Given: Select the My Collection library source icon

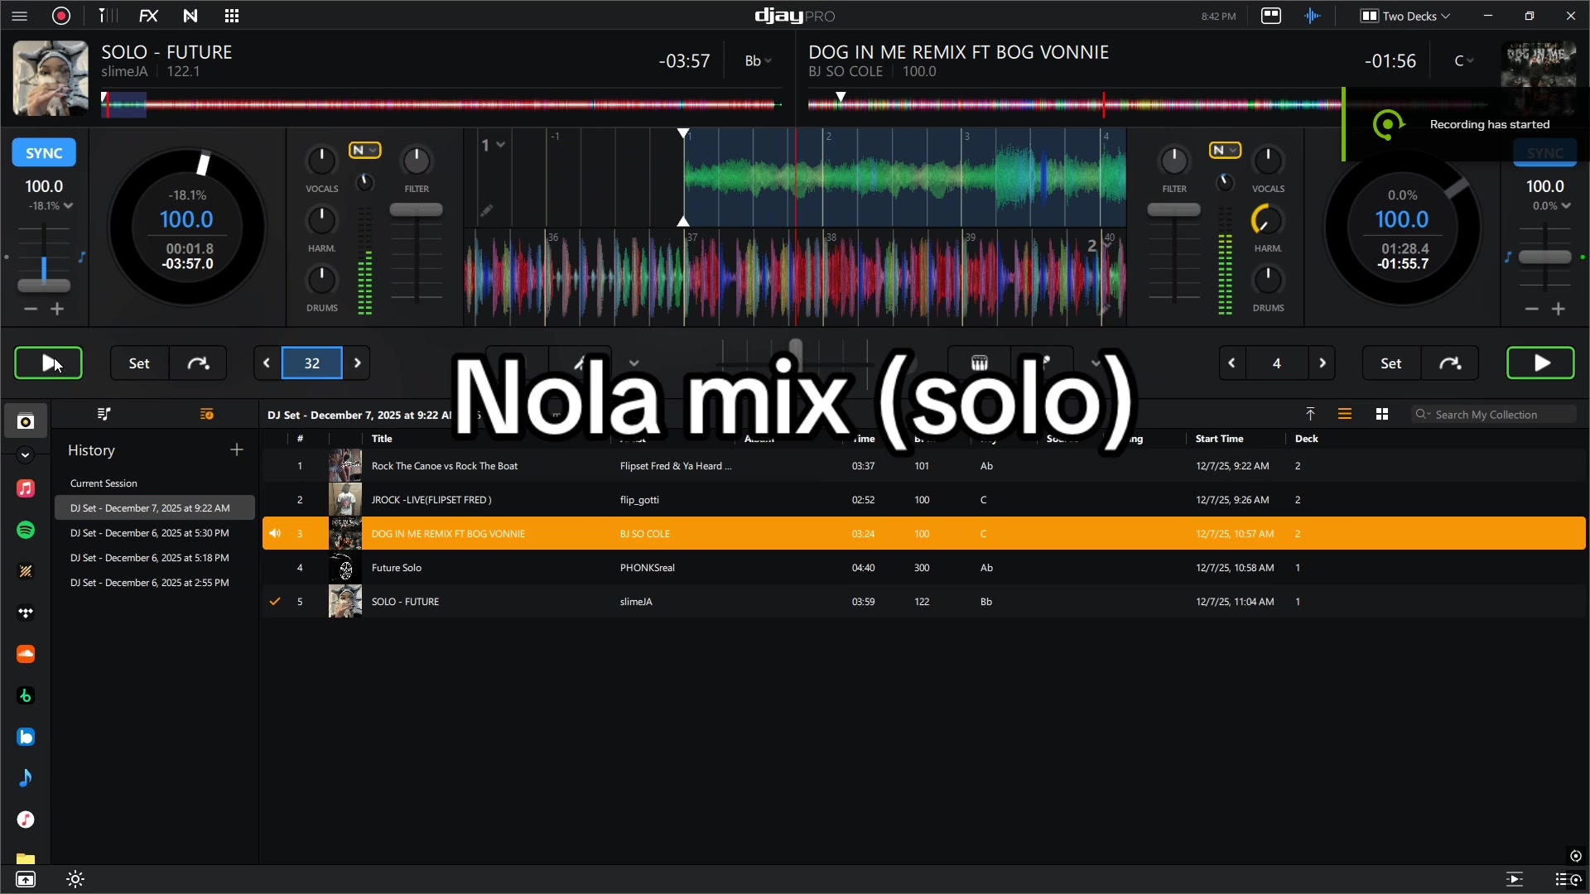Looking at the screenshot, I should coord(26,421).
